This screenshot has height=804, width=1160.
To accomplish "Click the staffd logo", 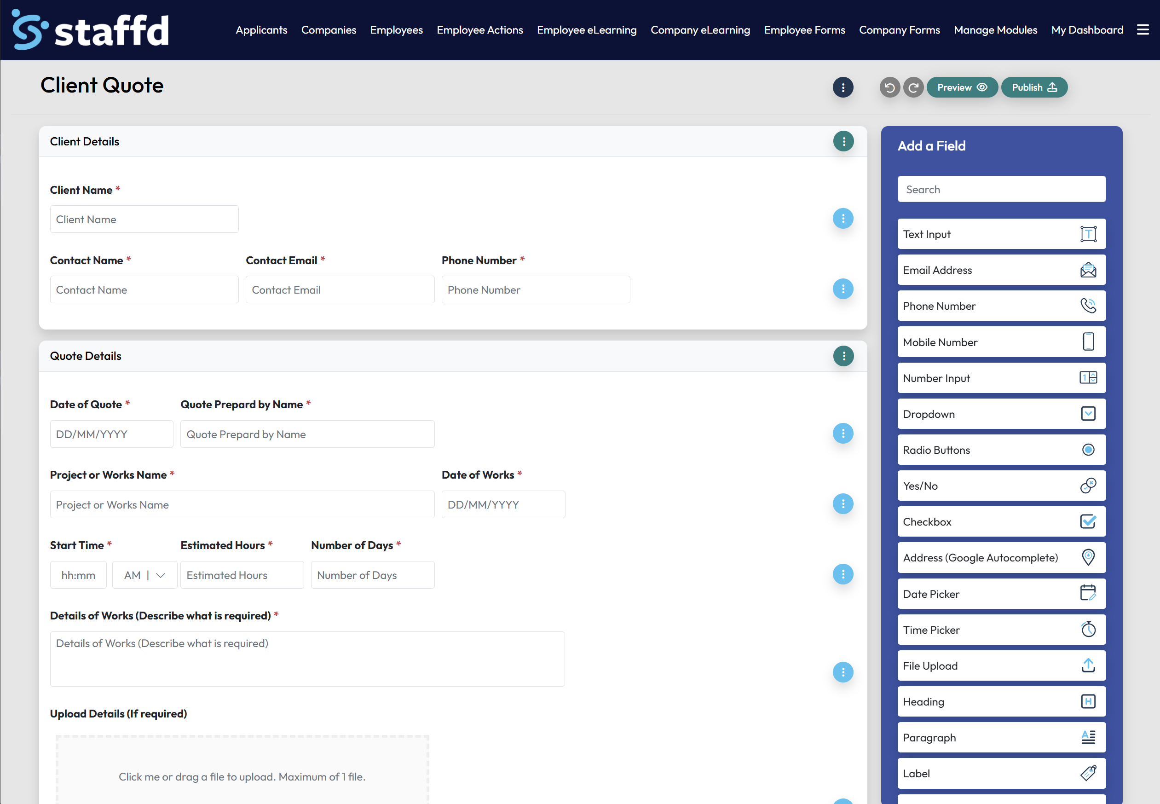I will pos(91,30).
